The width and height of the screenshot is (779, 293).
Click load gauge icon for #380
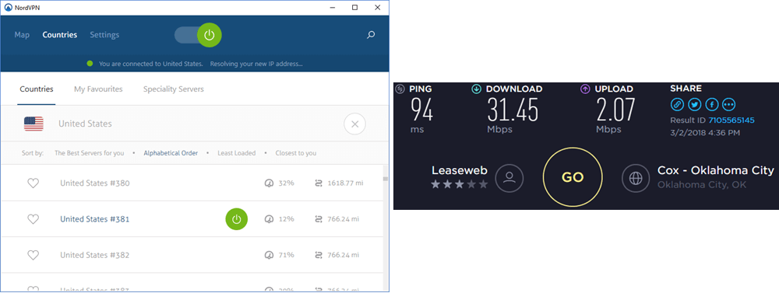(269, 183)
